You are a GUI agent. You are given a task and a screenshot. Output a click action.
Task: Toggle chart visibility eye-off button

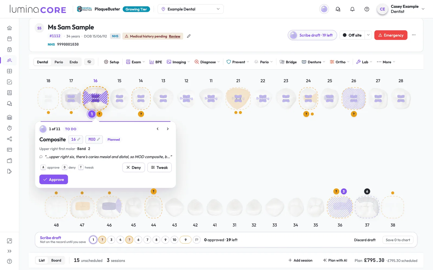[x=89, y=62]
